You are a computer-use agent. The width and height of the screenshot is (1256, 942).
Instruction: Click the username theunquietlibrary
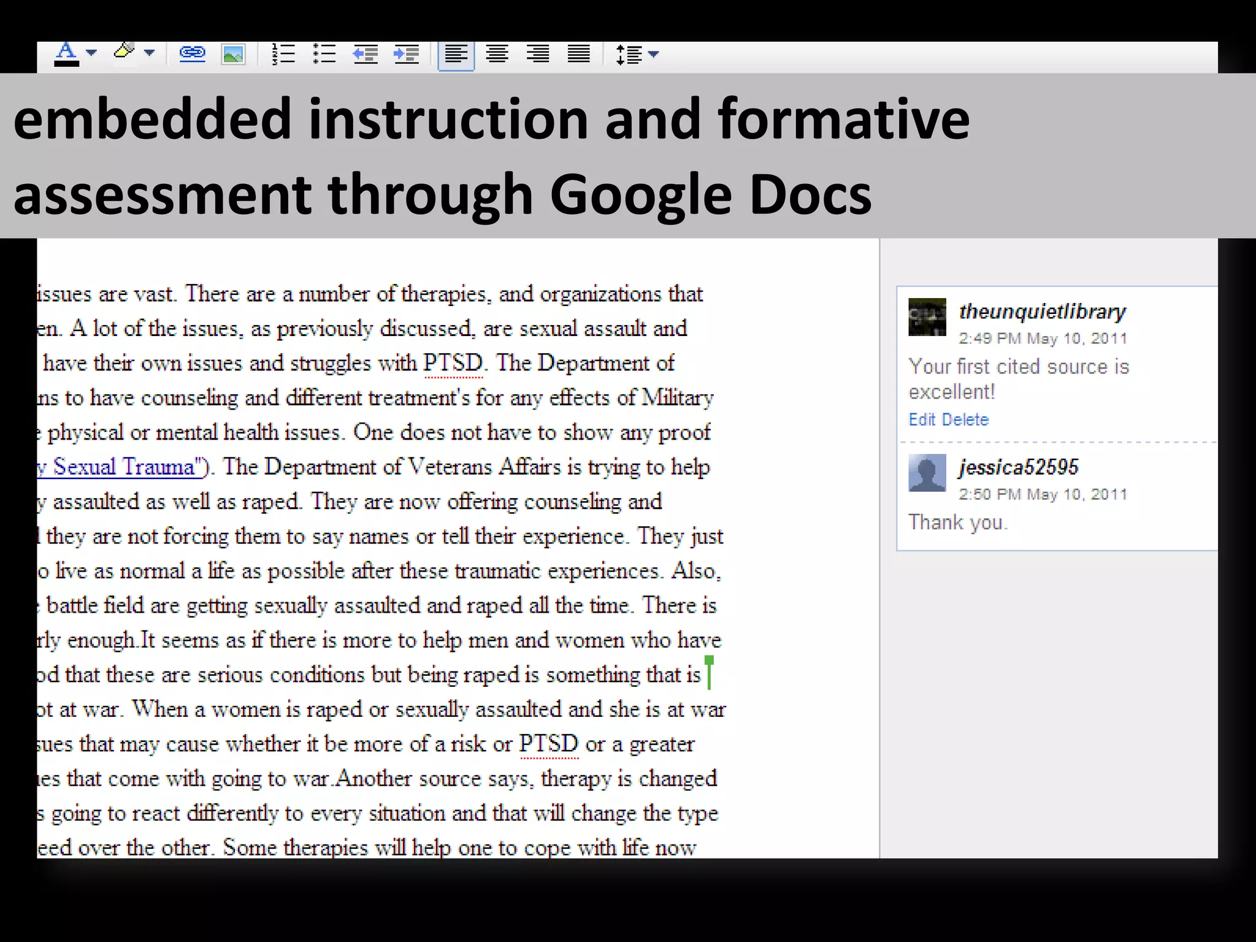click(1043, 312)
